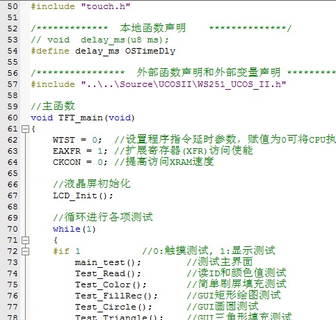Click the Test_Read(); call
This screenshot has height=320, width=336.
tap(108, 273)
